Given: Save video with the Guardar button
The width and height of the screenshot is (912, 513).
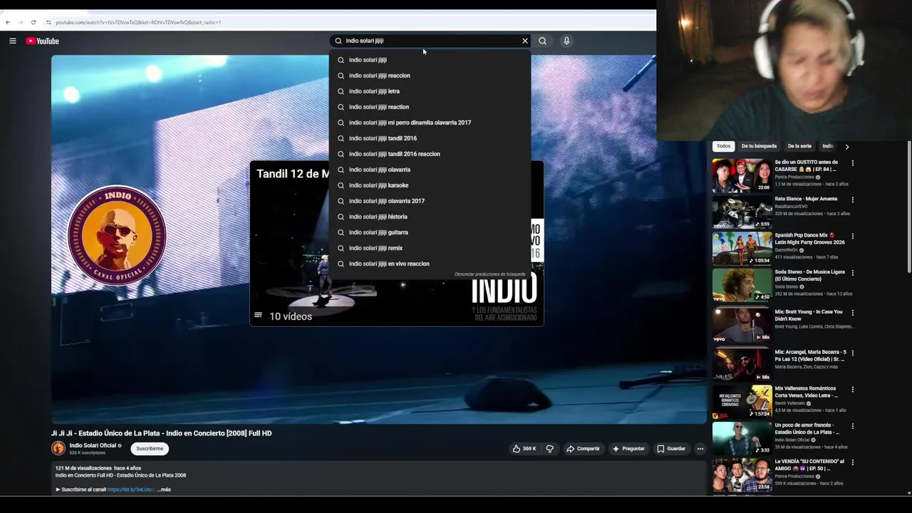Looking at the screenshot, I should (671, 449).
